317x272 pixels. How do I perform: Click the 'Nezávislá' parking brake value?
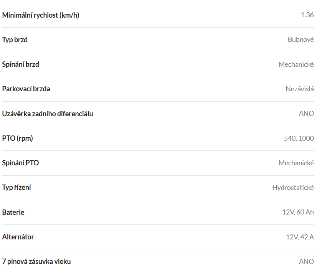[300, 89]
